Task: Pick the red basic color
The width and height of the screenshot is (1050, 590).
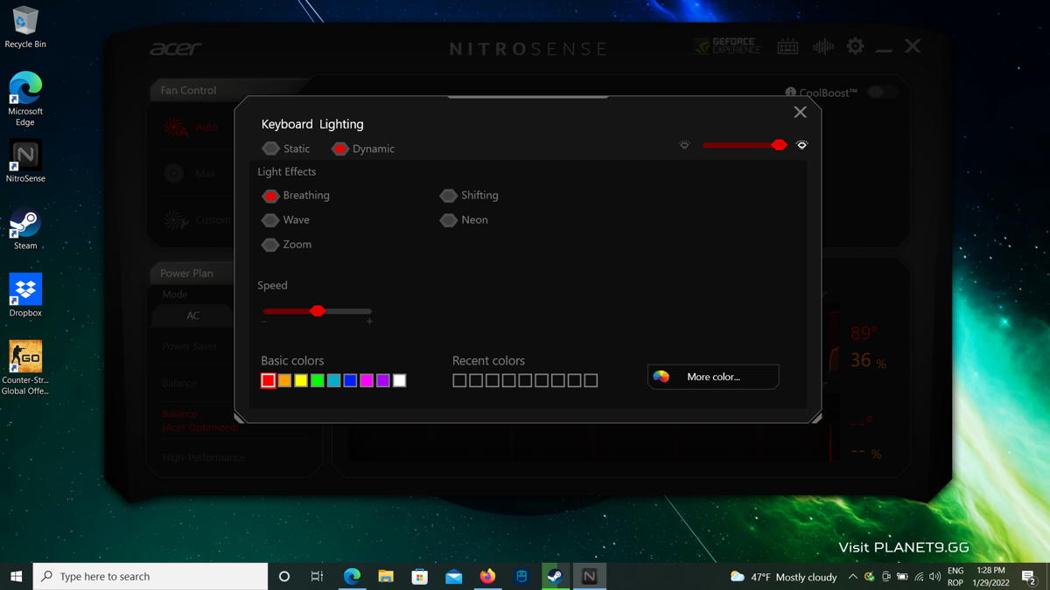Action: point(269,380)
